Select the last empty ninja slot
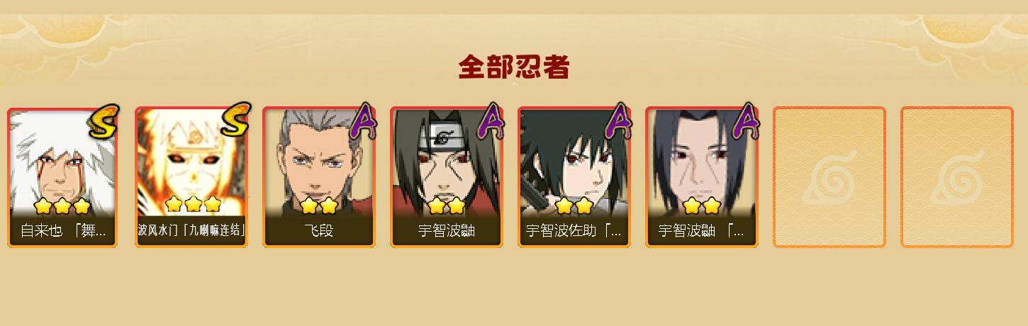Viewport: 1028px width, 326px height. click(x=957, y=176)
